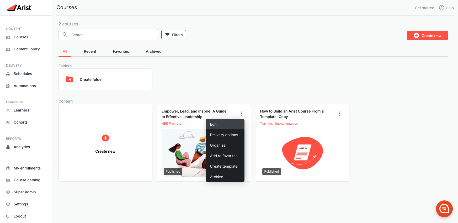Click the Arist logo
Viewport: 458px width, 223px height.
coord(19,8)
